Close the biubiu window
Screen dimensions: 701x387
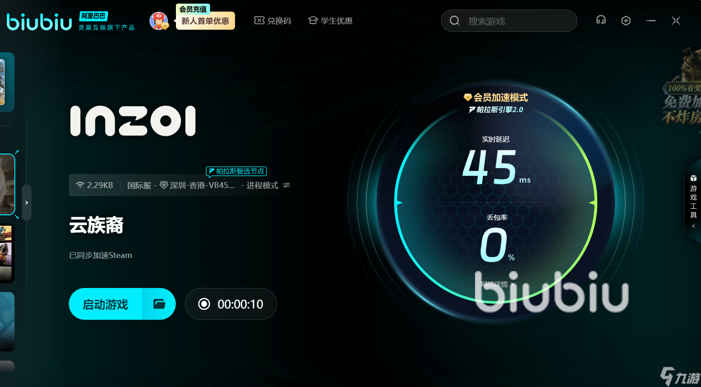tap(676, 20)
